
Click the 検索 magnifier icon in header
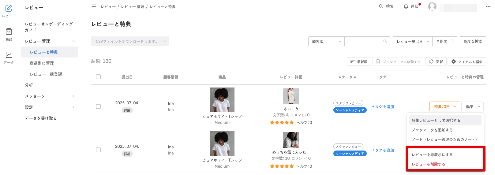tap(381, 6)
